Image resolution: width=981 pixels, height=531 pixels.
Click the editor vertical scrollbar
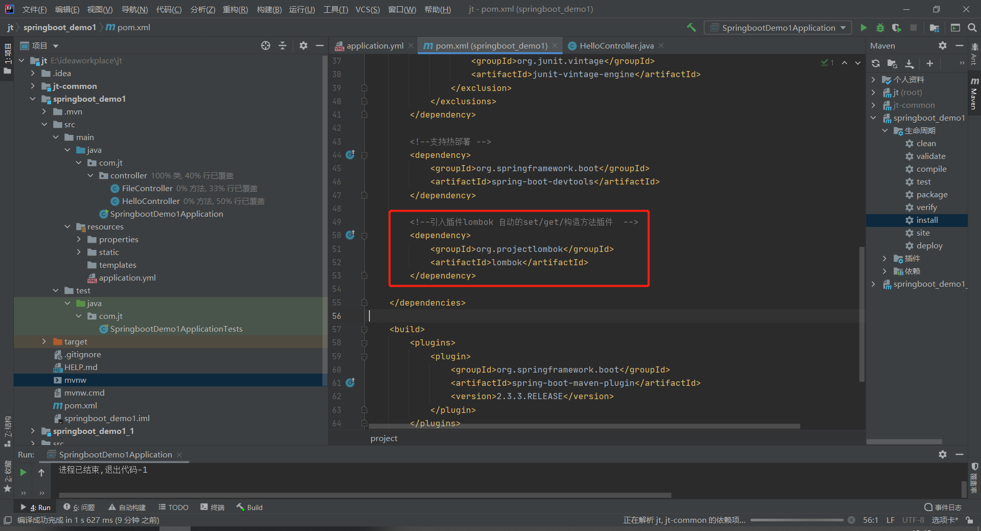[x=861, y=314]
